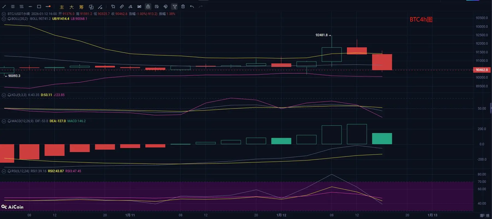Click the 爆 liquidation icon at bottom right
The image size is (492, 219).
(488, 215)
